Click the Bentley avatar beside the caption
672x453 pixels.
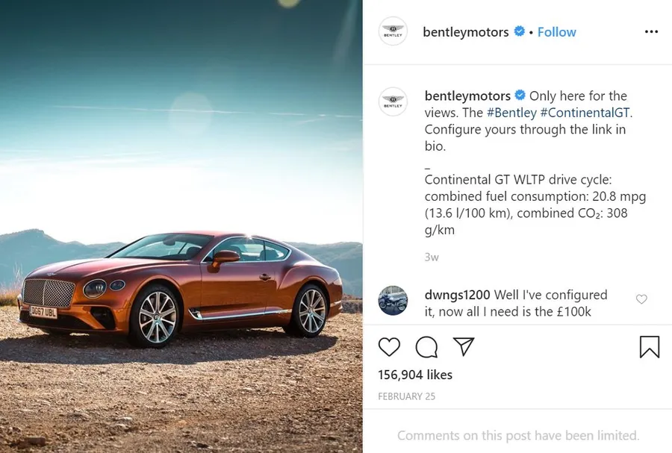393,101
